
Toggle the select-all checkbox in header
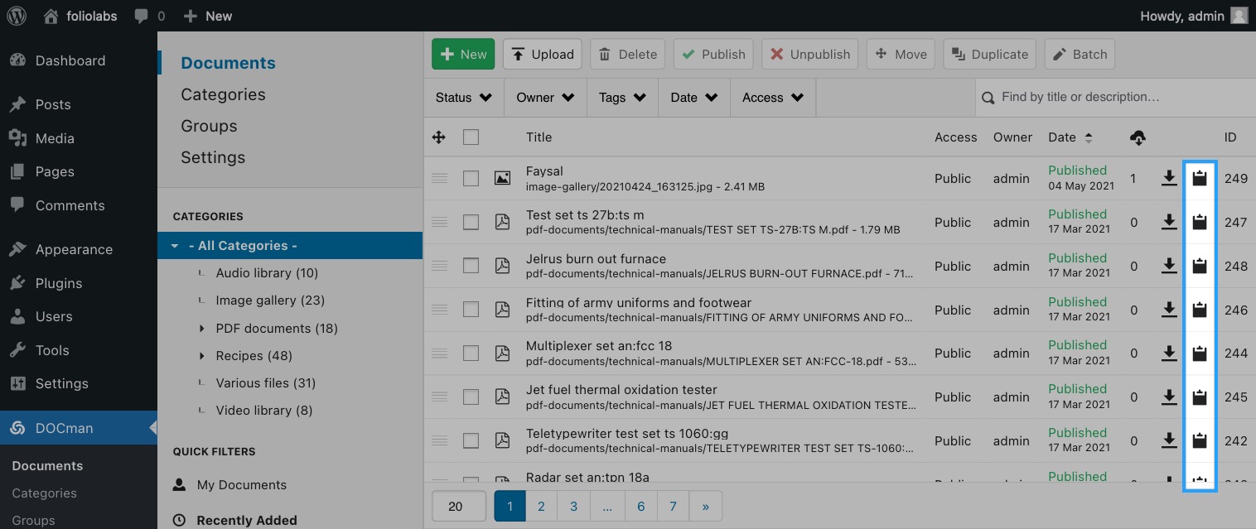click(x=471, y=137)
